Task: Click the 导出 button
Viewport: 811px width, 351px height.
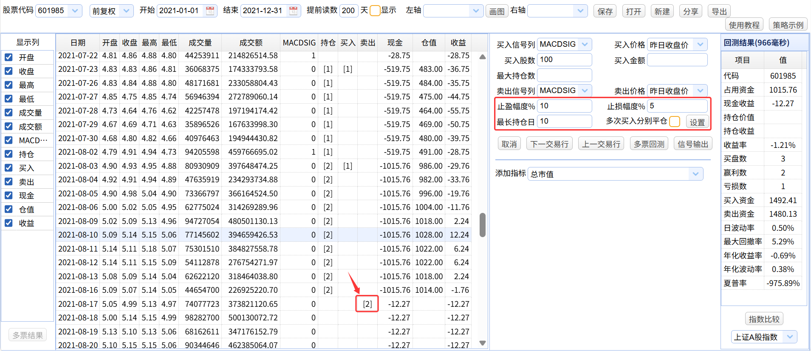Action: pos(719,11)
